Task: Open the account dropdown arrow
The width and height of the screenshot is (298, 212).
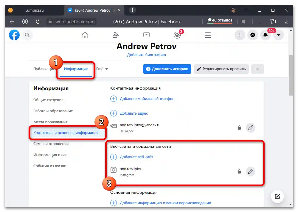Action: [x=278, y=35]
